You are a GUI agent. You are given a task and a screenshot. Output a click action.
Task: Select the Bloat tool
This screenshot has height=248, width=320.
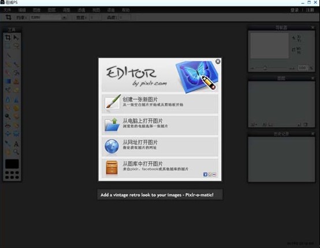8,134
